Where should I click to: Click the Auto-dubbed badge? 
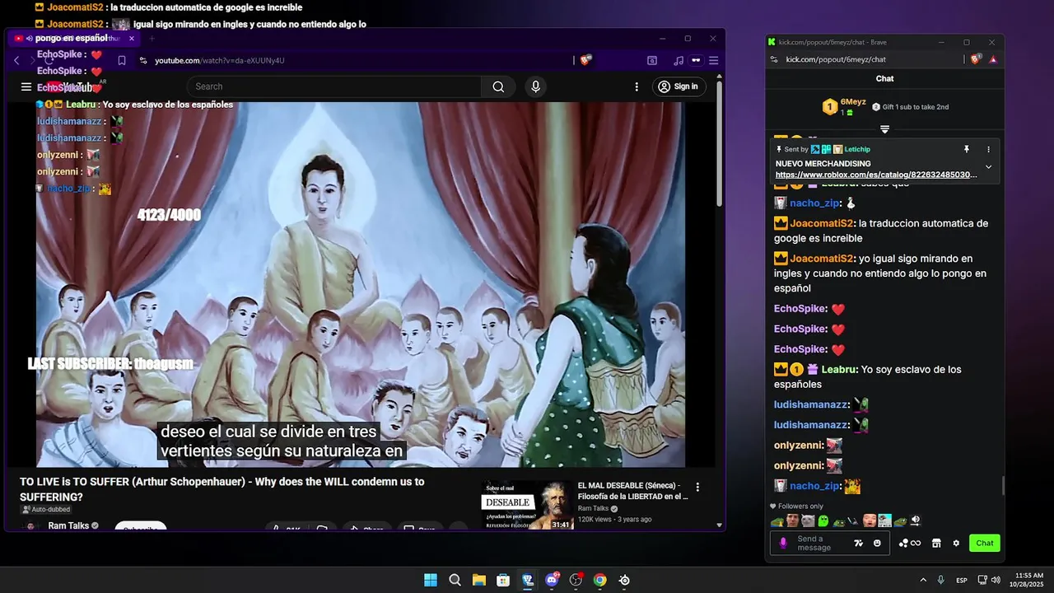point(44,510)
